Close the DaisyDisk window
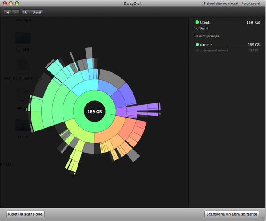This screenshot has width=266, height=221. [4, 3]
